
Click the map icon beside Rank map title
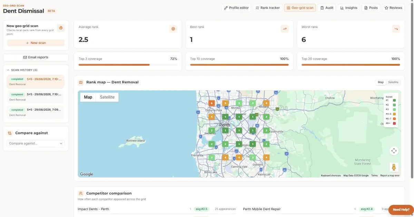tap(81, 82)
